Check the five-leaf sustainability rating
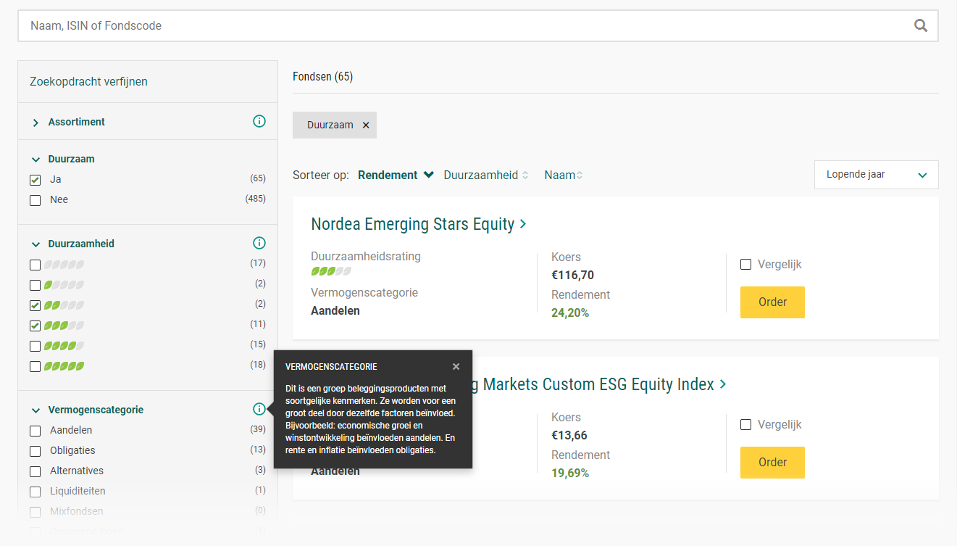Image resolution: width=957 pixels, height=546 pixels. pos(35,366)
